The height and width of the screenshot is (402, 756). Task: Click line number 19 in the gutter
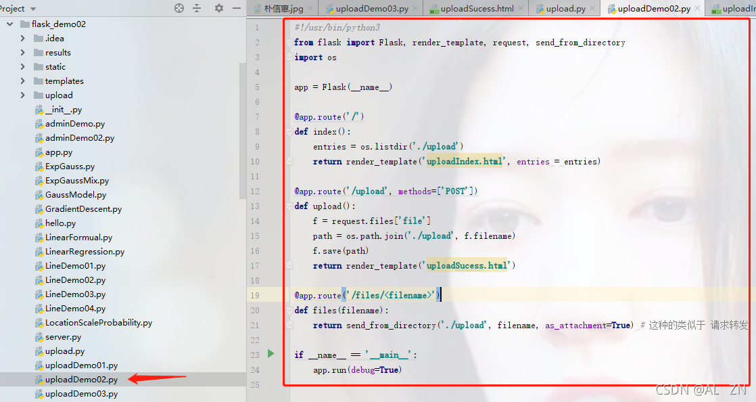[x=255, y=295]
